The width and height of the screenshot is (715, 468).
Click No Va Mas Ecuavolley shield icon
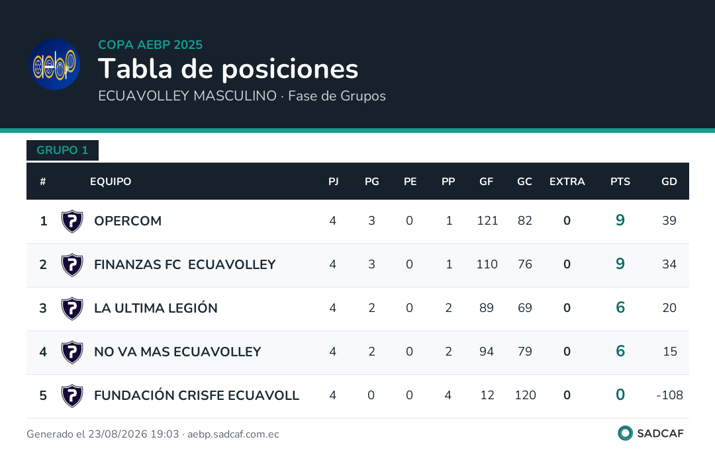pos(72,352)
